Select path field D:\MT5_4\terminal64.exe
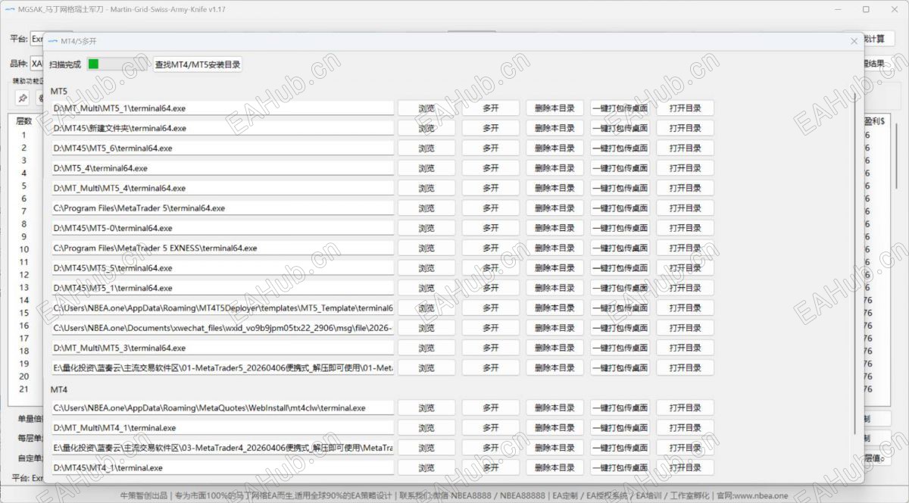 pyautogui.click(x=223, y=168)
